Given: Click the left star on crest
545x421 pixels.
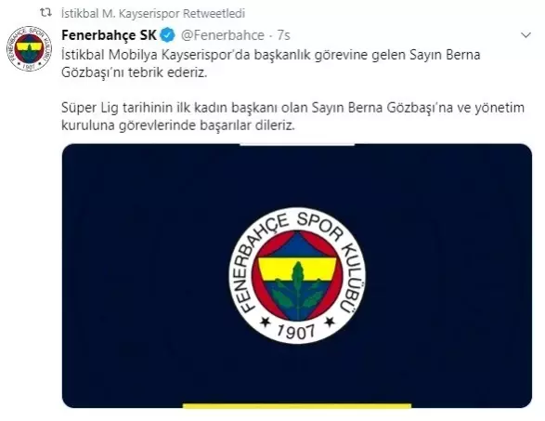Looking at the screenshot, I should [266, 322].
